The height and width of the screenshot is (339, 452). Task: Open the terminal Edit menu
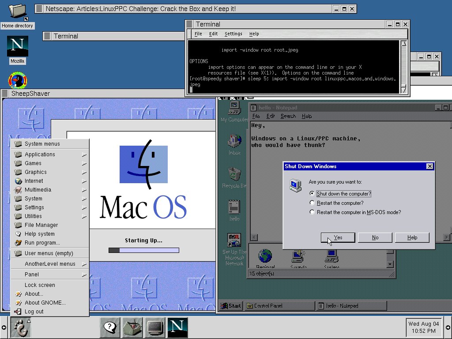point(213,34)
